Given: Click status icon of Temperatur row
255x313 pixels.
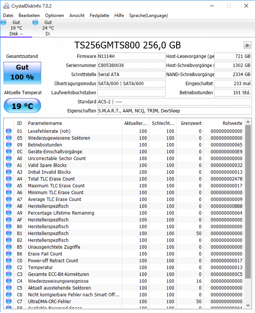Looking at the screenshot, I should point(9,267).
